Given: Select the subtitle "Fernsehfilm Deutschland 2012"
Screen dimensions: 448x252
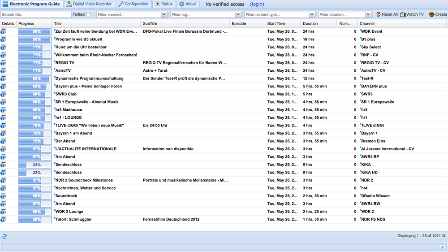Looking at the screenshot, I should tap(171, 219).
